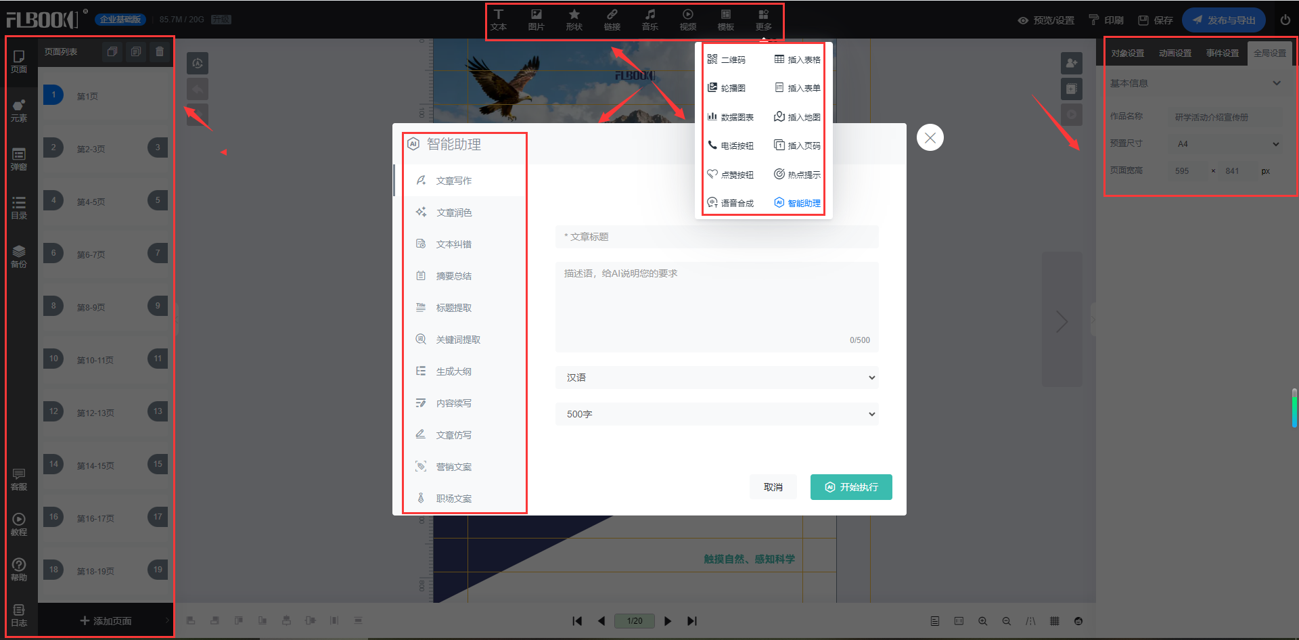Screen dimensions: 1299x640
Task: Click the 取消 button
Action: [x=773, y=487]
